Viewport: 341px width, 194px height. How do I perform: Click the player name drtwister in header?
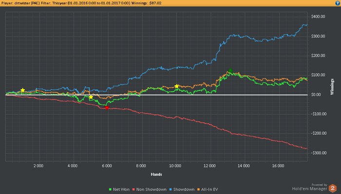22,3
